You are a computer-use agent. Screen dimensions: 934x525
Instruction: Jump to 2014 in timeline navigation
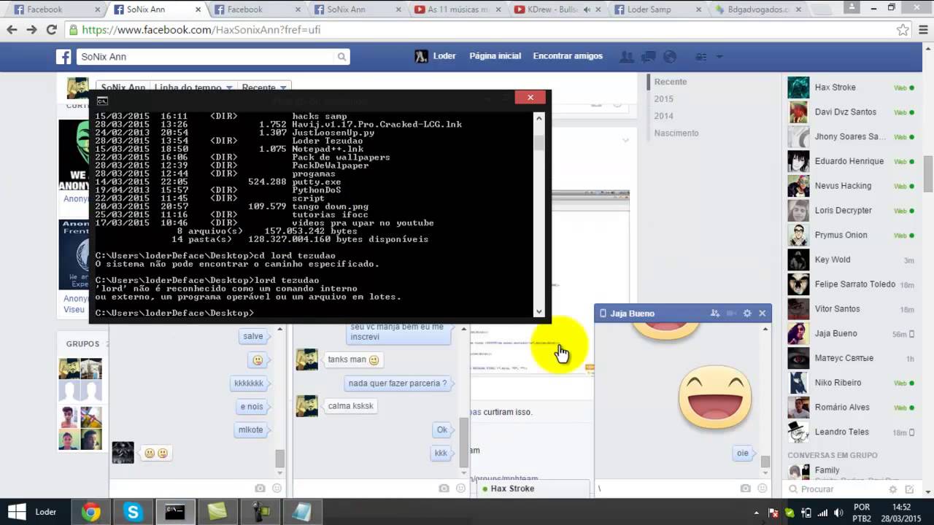tap(663, 116)
